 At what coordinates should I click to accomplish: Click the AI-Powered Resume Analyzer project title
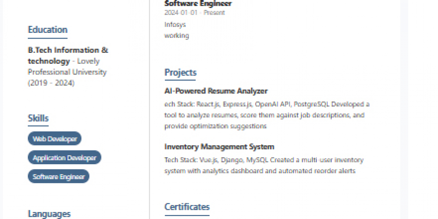[216, 91]
